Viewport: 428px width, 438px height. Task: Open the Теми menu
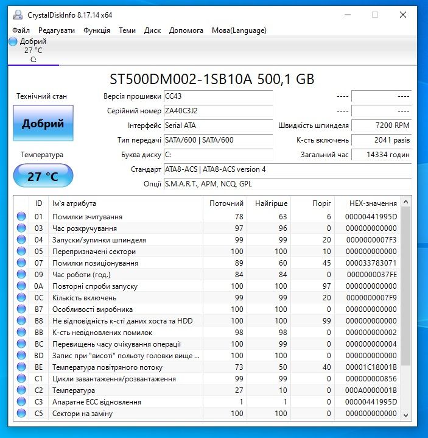pyautogui.click(x=127, y=30)
